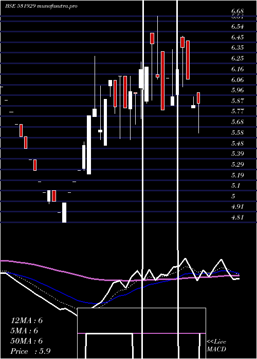
Task: Click the 6.45 price axis label
Action: [x=237, y=37]
